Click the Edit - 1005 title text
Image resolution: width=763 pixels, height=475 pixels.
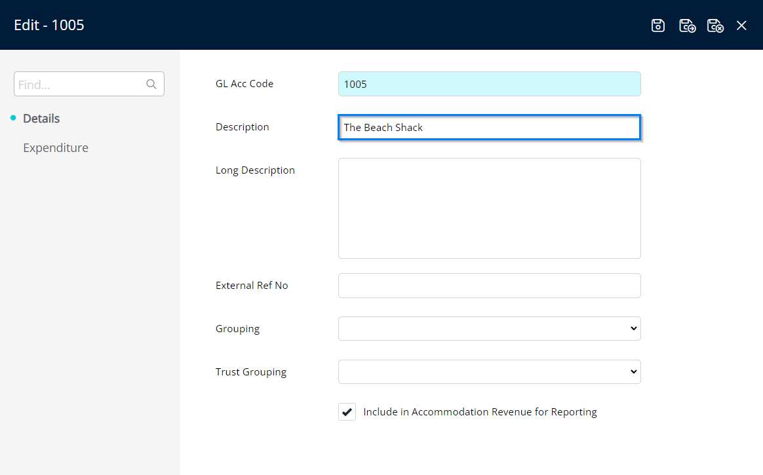(x=49, y=26)
